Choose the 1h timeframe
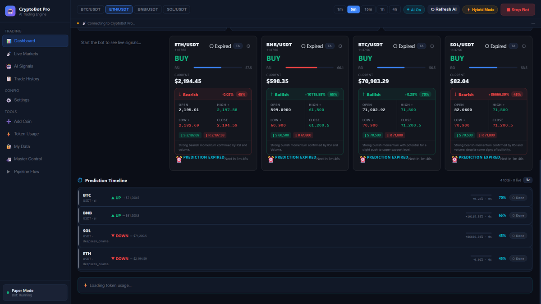The image size is (541, 304). 382,9
